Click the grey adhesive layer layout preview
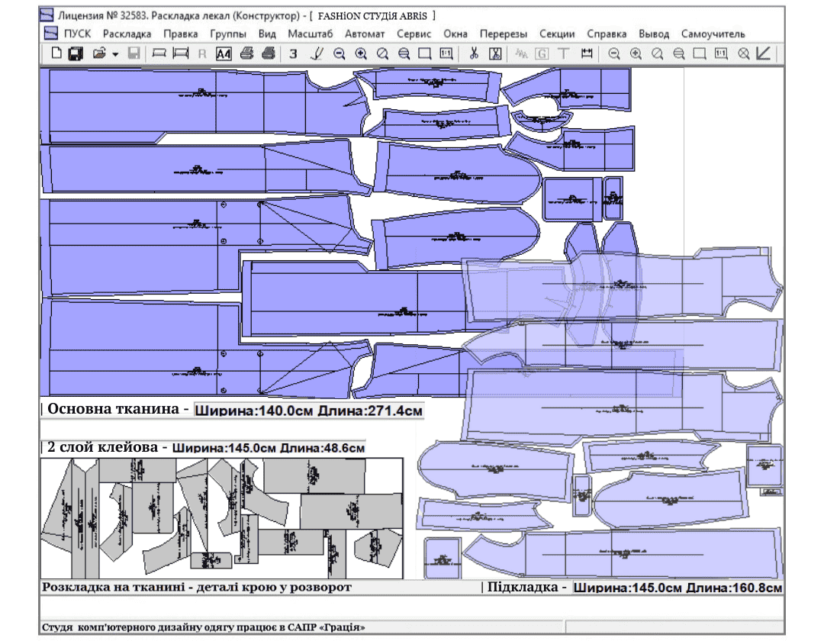 tap(221, 519)
